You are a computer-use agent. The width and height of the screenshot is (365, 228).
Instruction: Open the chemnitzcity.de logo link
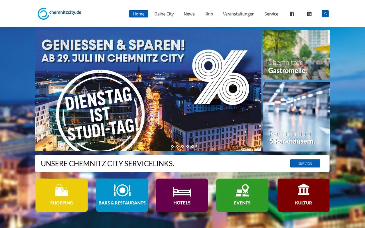pyautogui.click(x=60, y=14)
